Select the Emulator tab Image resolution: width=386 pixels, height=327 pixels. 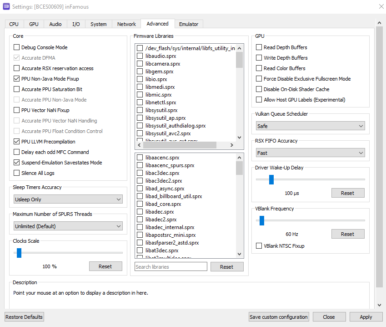coord(189,24)
